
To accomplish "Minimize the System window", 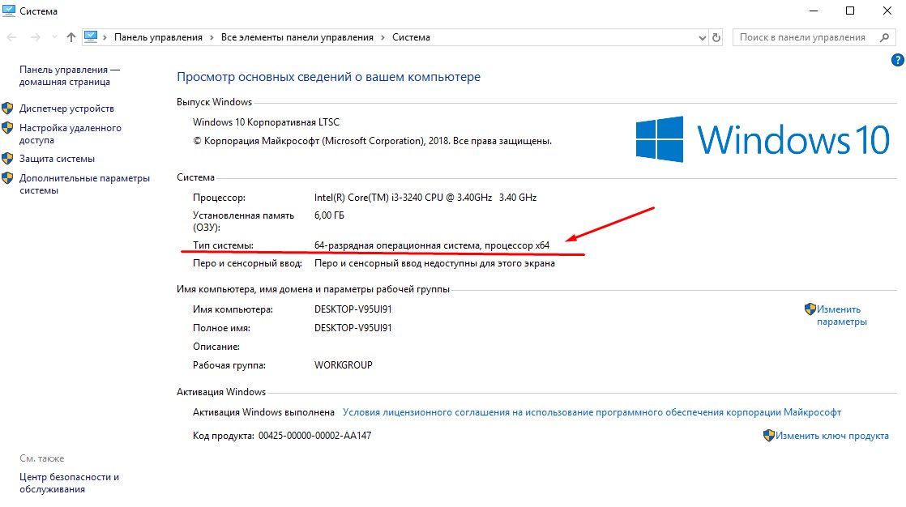I will coord(814,11).
